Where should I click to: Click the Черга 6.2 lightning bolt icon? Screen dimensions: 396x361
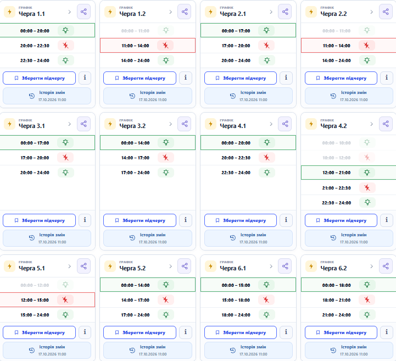click(x=311, y=266)
